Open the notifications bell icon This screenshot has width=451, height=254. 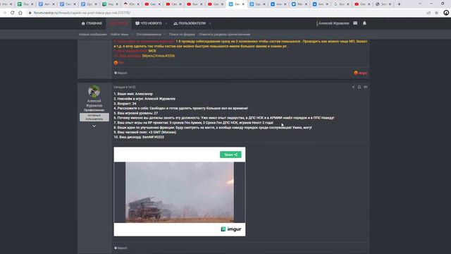pyautogui.click(x=364, y=23)
